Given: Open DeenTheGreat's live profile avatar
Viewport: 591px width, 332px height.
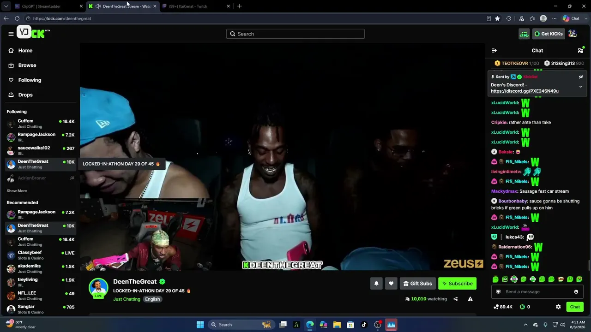Looking at the screenshot, I should pyautogui.click(x=98, y=288).
